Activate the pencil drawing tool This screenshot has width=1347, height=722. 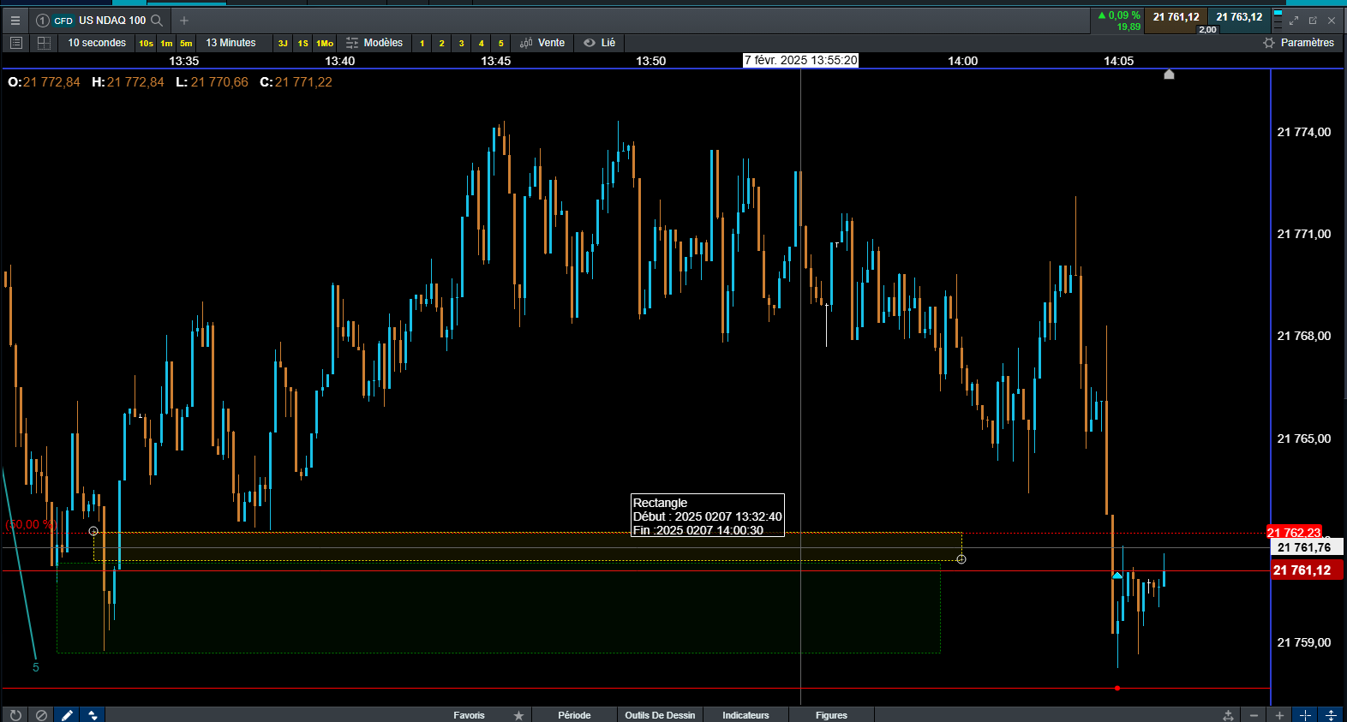click(x=67, y=715)
